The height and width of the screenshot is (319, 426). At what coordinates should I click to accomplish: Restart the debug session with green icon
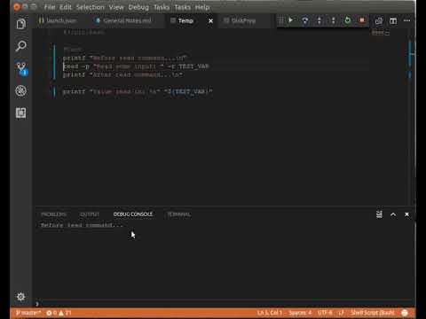(x=348, y=20)
